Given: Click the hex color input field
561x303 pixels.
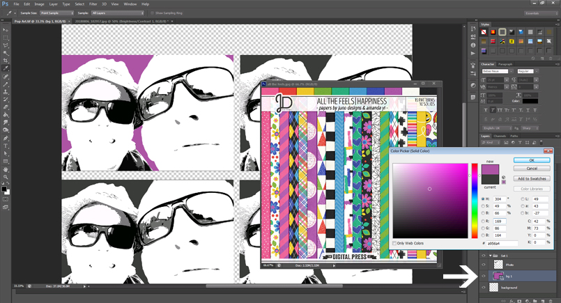Looking at the screenshot, I should click(502, 243).
